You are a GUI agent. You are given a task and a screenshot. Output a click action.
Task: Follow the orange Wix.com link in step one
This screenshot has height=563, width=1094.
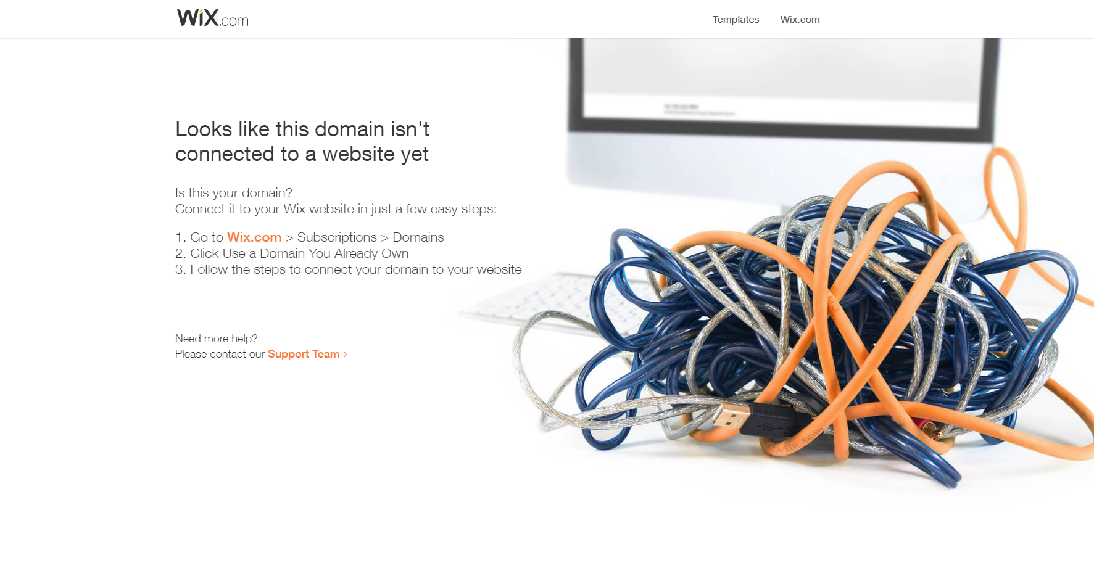[x=254, y=237]
